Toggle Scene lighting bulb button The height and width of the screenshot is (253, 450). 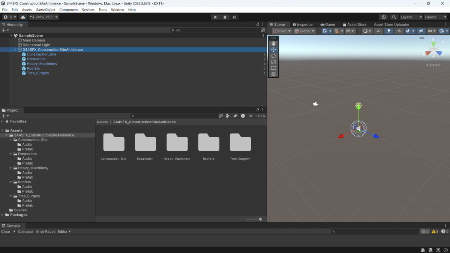pyautogui.click(x=388, y=31)
